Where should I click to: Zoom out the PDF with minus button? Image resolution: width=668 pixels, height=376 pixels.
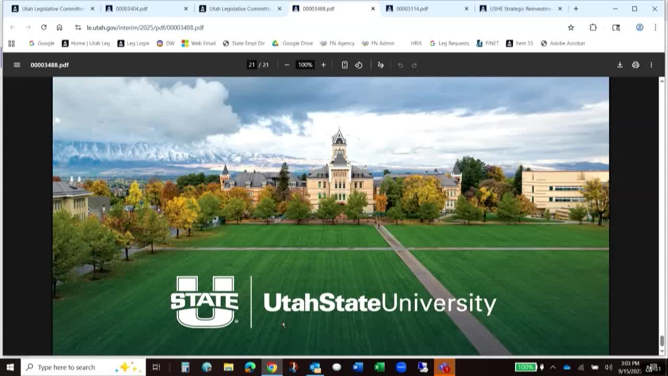tap(287, 65)
